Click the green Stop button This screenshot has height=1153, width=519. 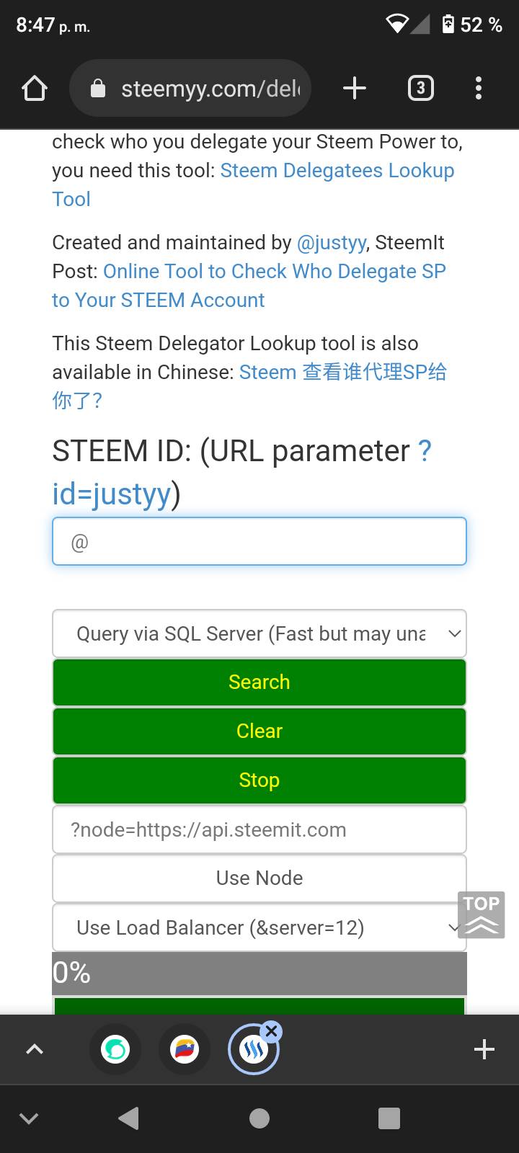coord(259,780)
